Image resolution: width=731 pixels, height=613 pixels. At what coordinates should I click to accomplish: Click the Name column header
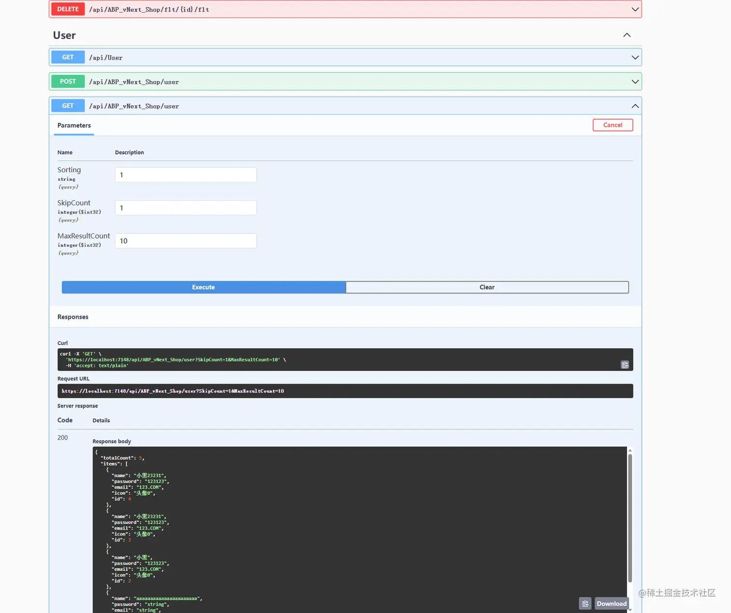coord(65,152)
